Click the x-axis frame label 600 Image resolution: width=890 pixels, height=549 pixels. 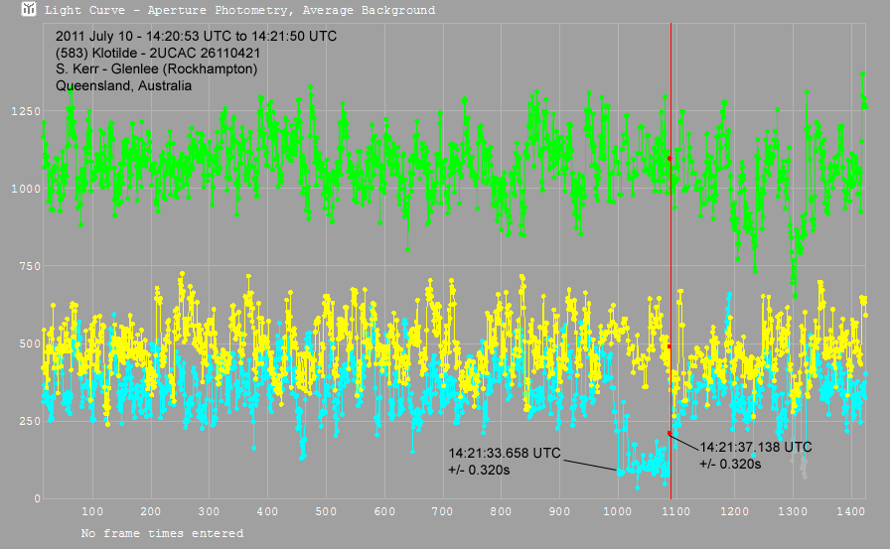384,511
